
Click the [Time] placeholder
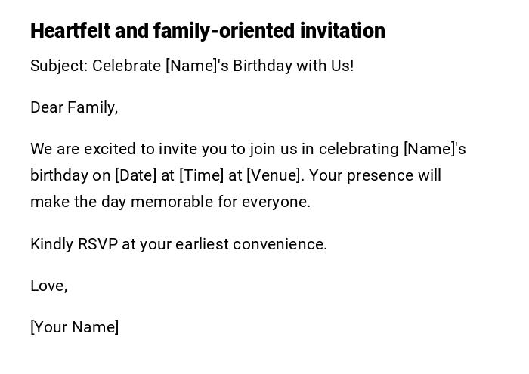200,175
